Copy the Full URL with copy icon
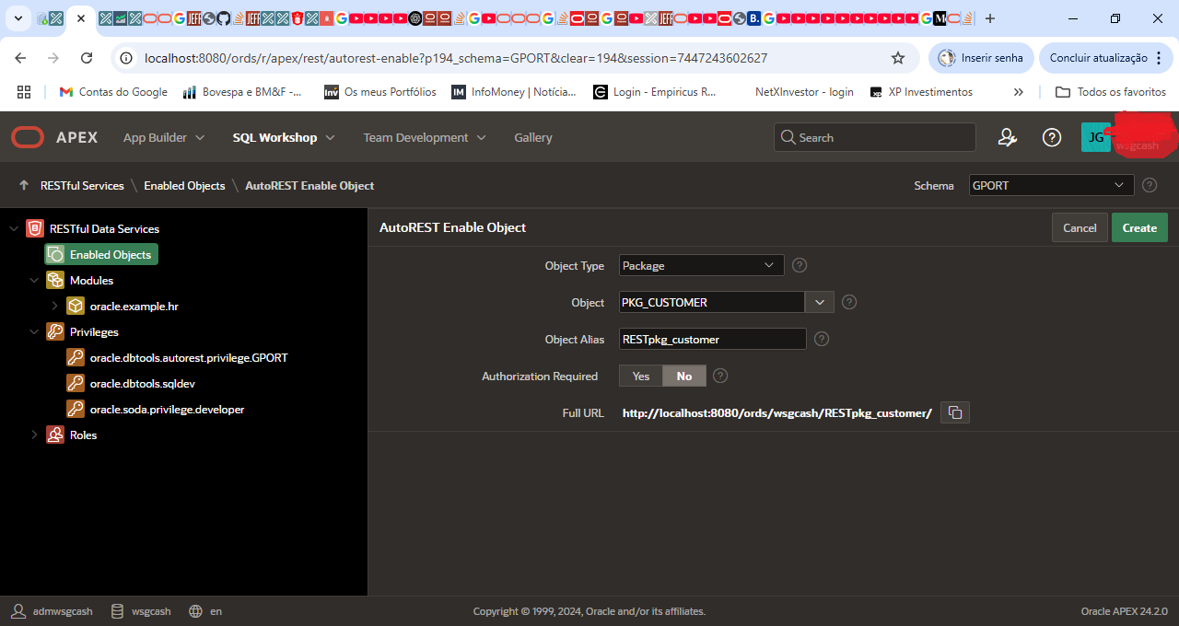 click(955, 412)
